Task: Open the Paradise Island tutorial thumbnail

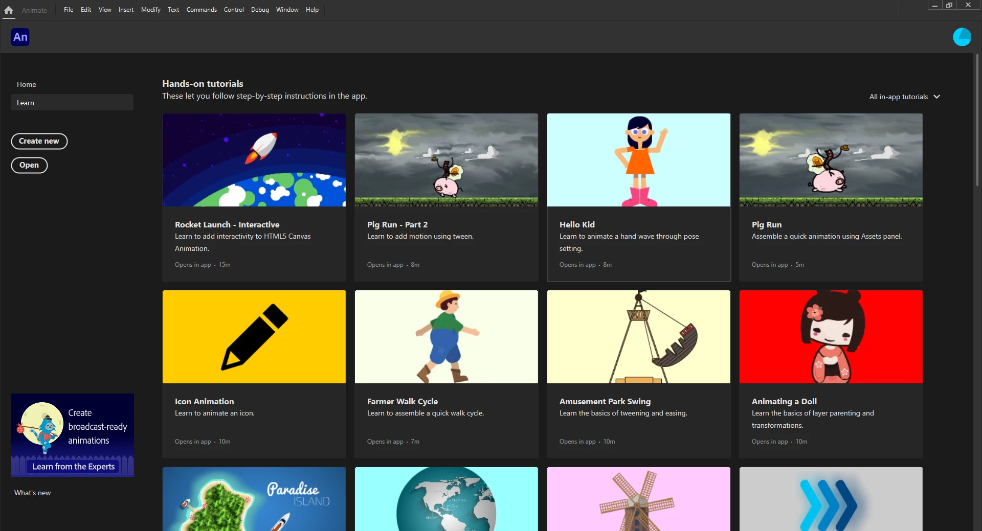Action: pos(254,499)
